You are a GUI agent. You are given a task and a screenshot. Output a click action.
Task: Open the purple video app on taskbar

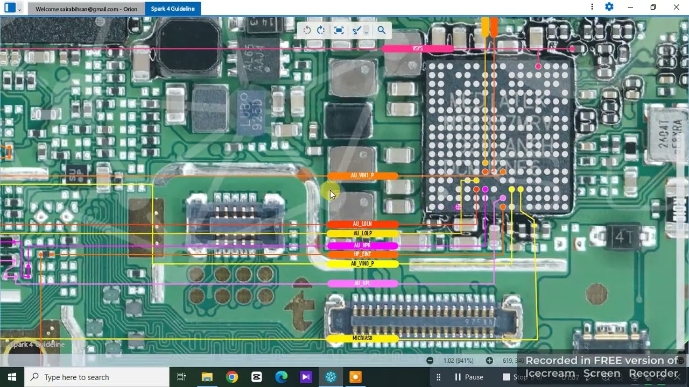pyautogui.click(x=306, y=377)
